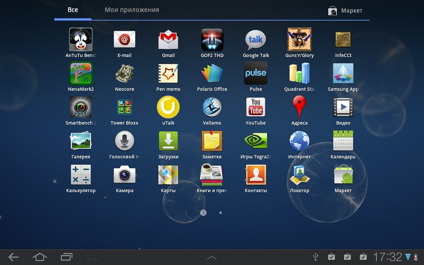Launch Guns'n'Glory game

(299, 40)
